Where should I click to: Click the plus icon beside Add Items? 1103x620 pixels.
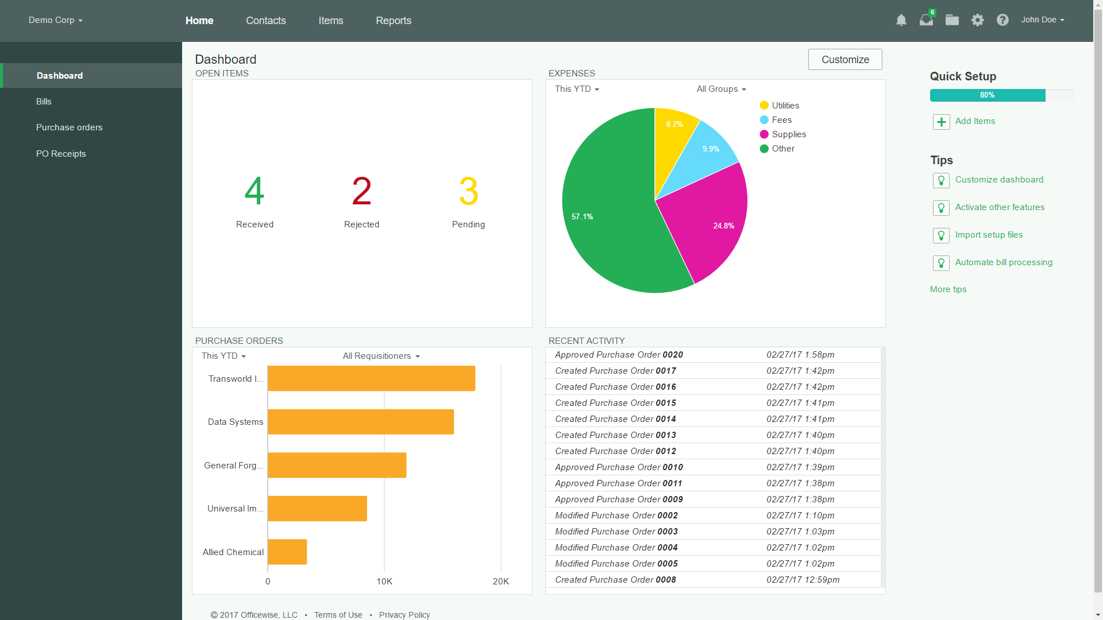(x=941, y=122)
